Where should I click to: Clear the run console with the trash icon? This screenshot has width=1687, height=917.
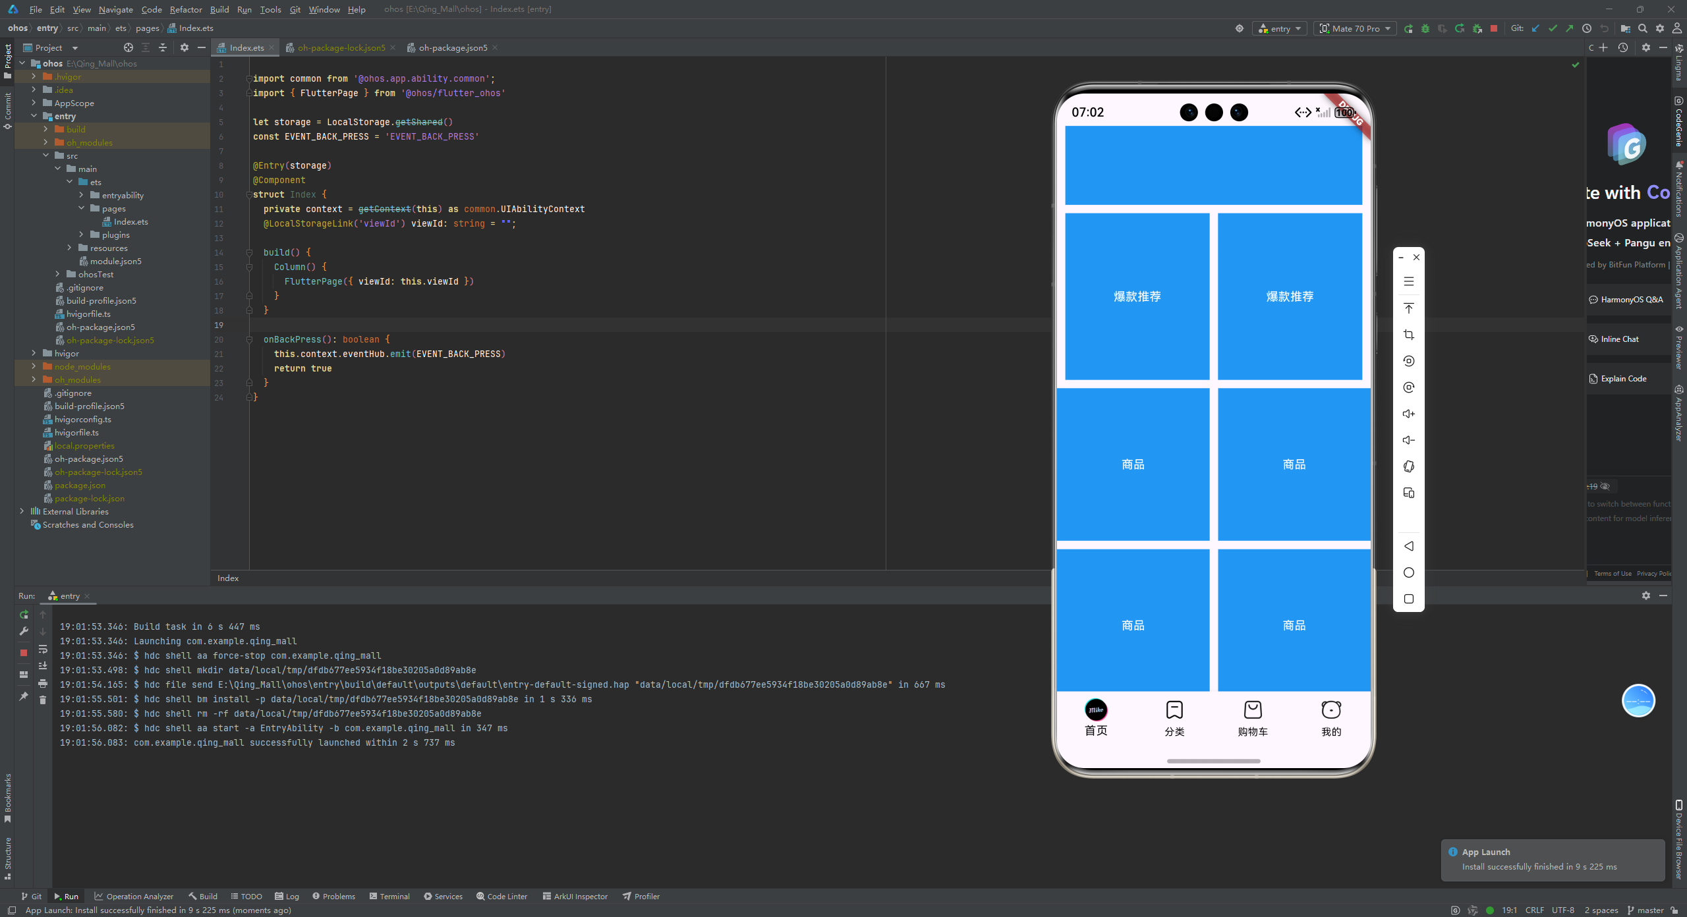pos(43,700)
